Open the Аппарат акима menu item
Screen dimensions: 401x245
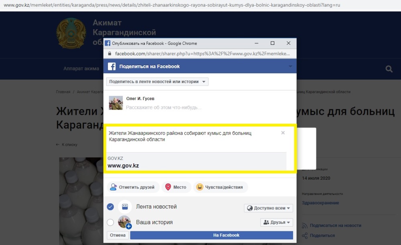(81, 68)
